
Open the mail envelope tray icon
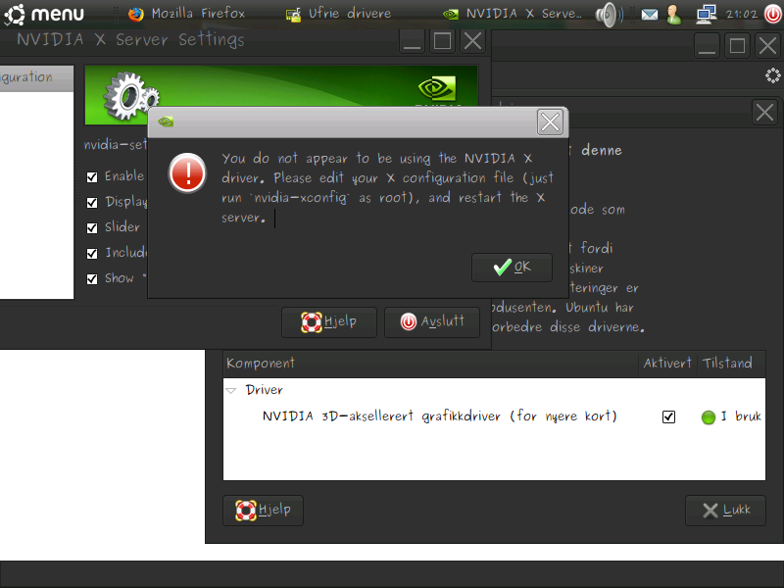tap(650, 15)
